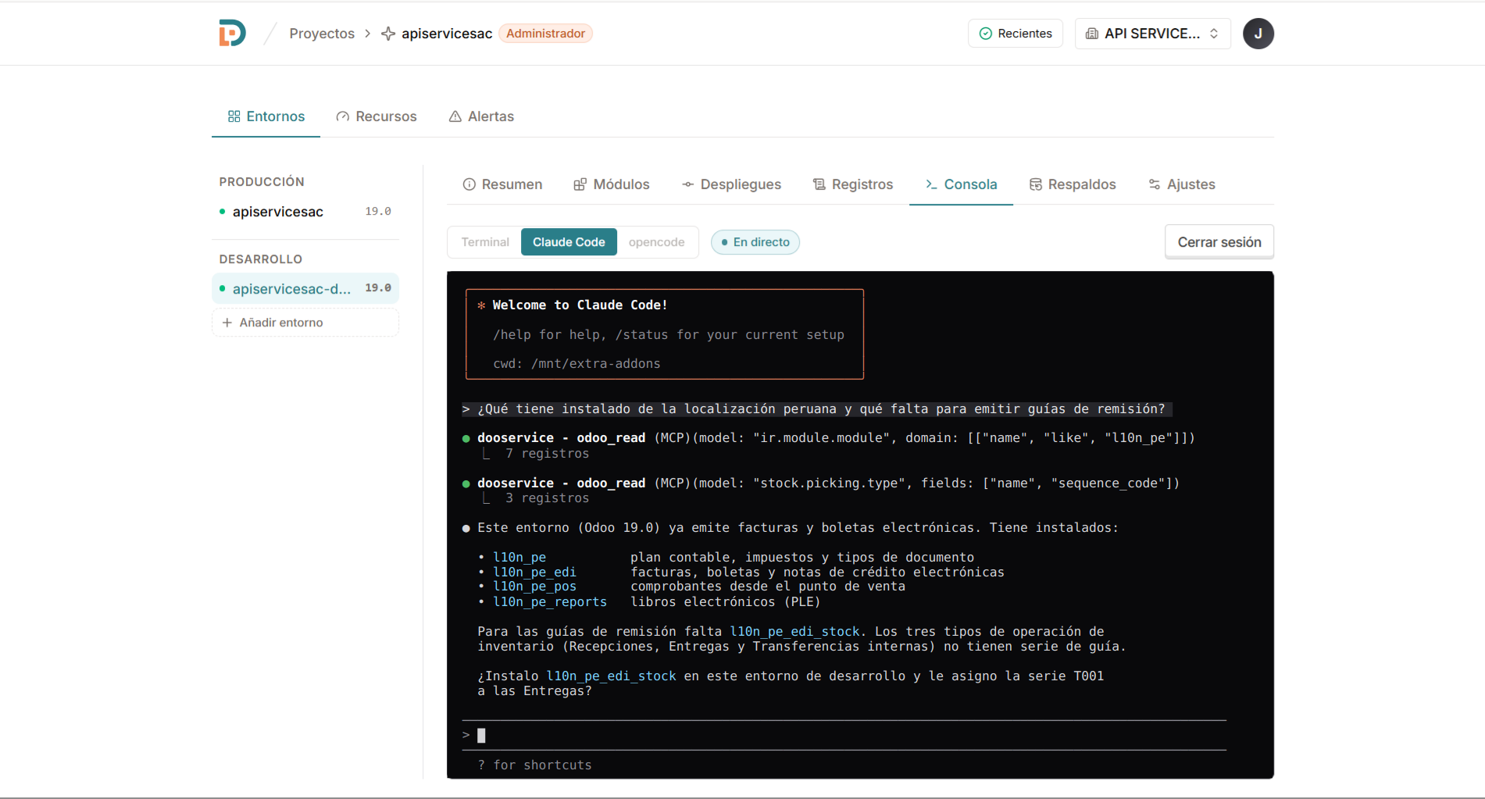Click the project icon beside apiservicesac
Image resolution: width=1485 pixels, height=799 pixels.
[388, 34]
